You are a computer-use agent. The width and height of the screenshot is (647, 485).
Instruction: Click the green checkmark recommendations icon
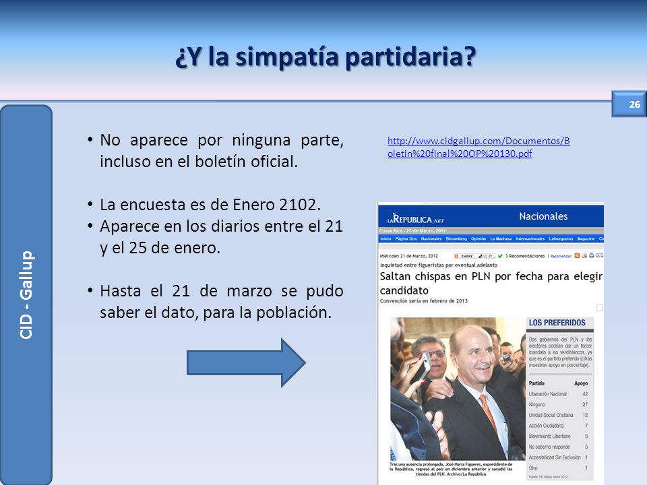pyautogui.click(x=500, y=256)
